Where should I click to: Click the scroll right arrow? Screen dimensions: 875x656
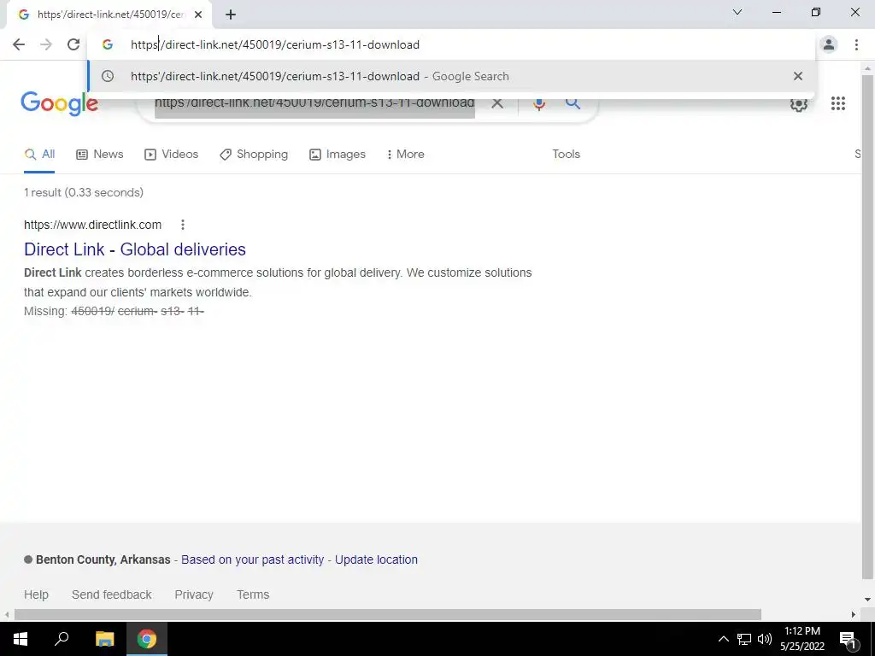point(854,615)
